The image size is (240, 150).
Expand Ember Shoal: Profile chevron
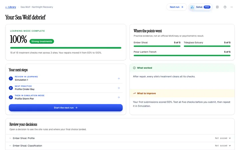230,138
